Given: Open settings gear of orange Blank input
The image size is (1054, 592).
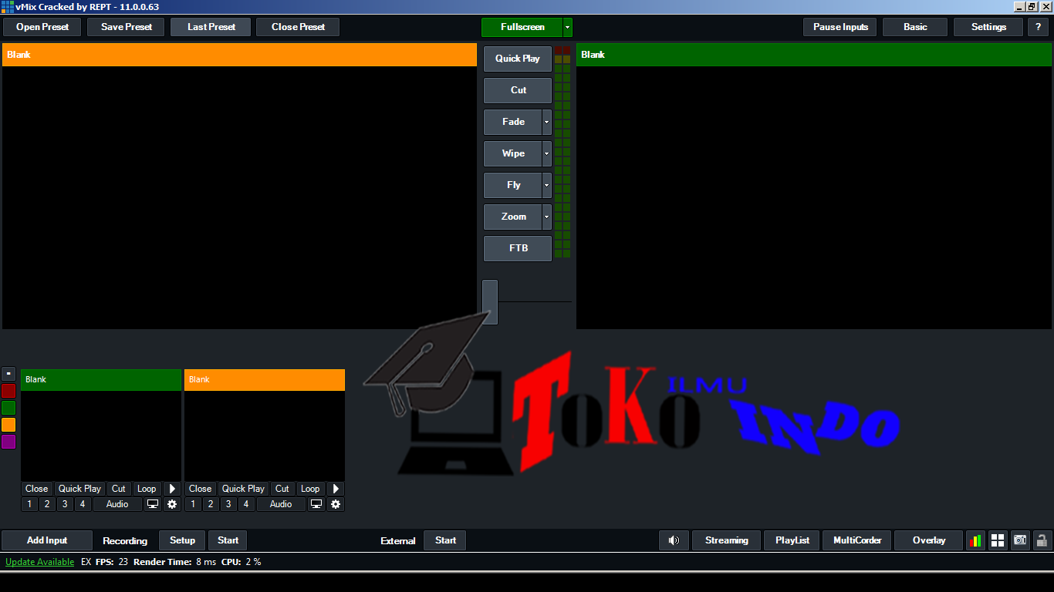Looking at the screenshot, I should tap(336, 504).
